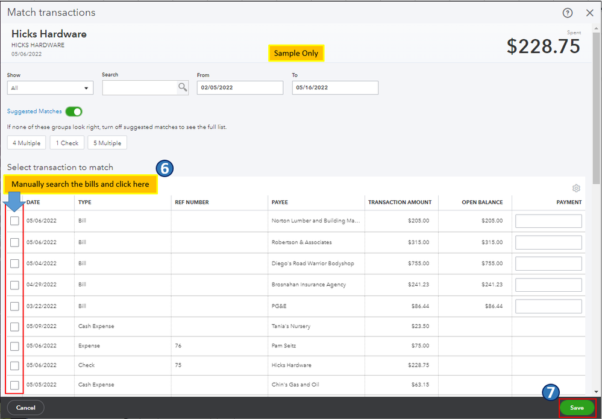Click the Cancel button
The image size is (602, 419).
click(x=25, y=408)
